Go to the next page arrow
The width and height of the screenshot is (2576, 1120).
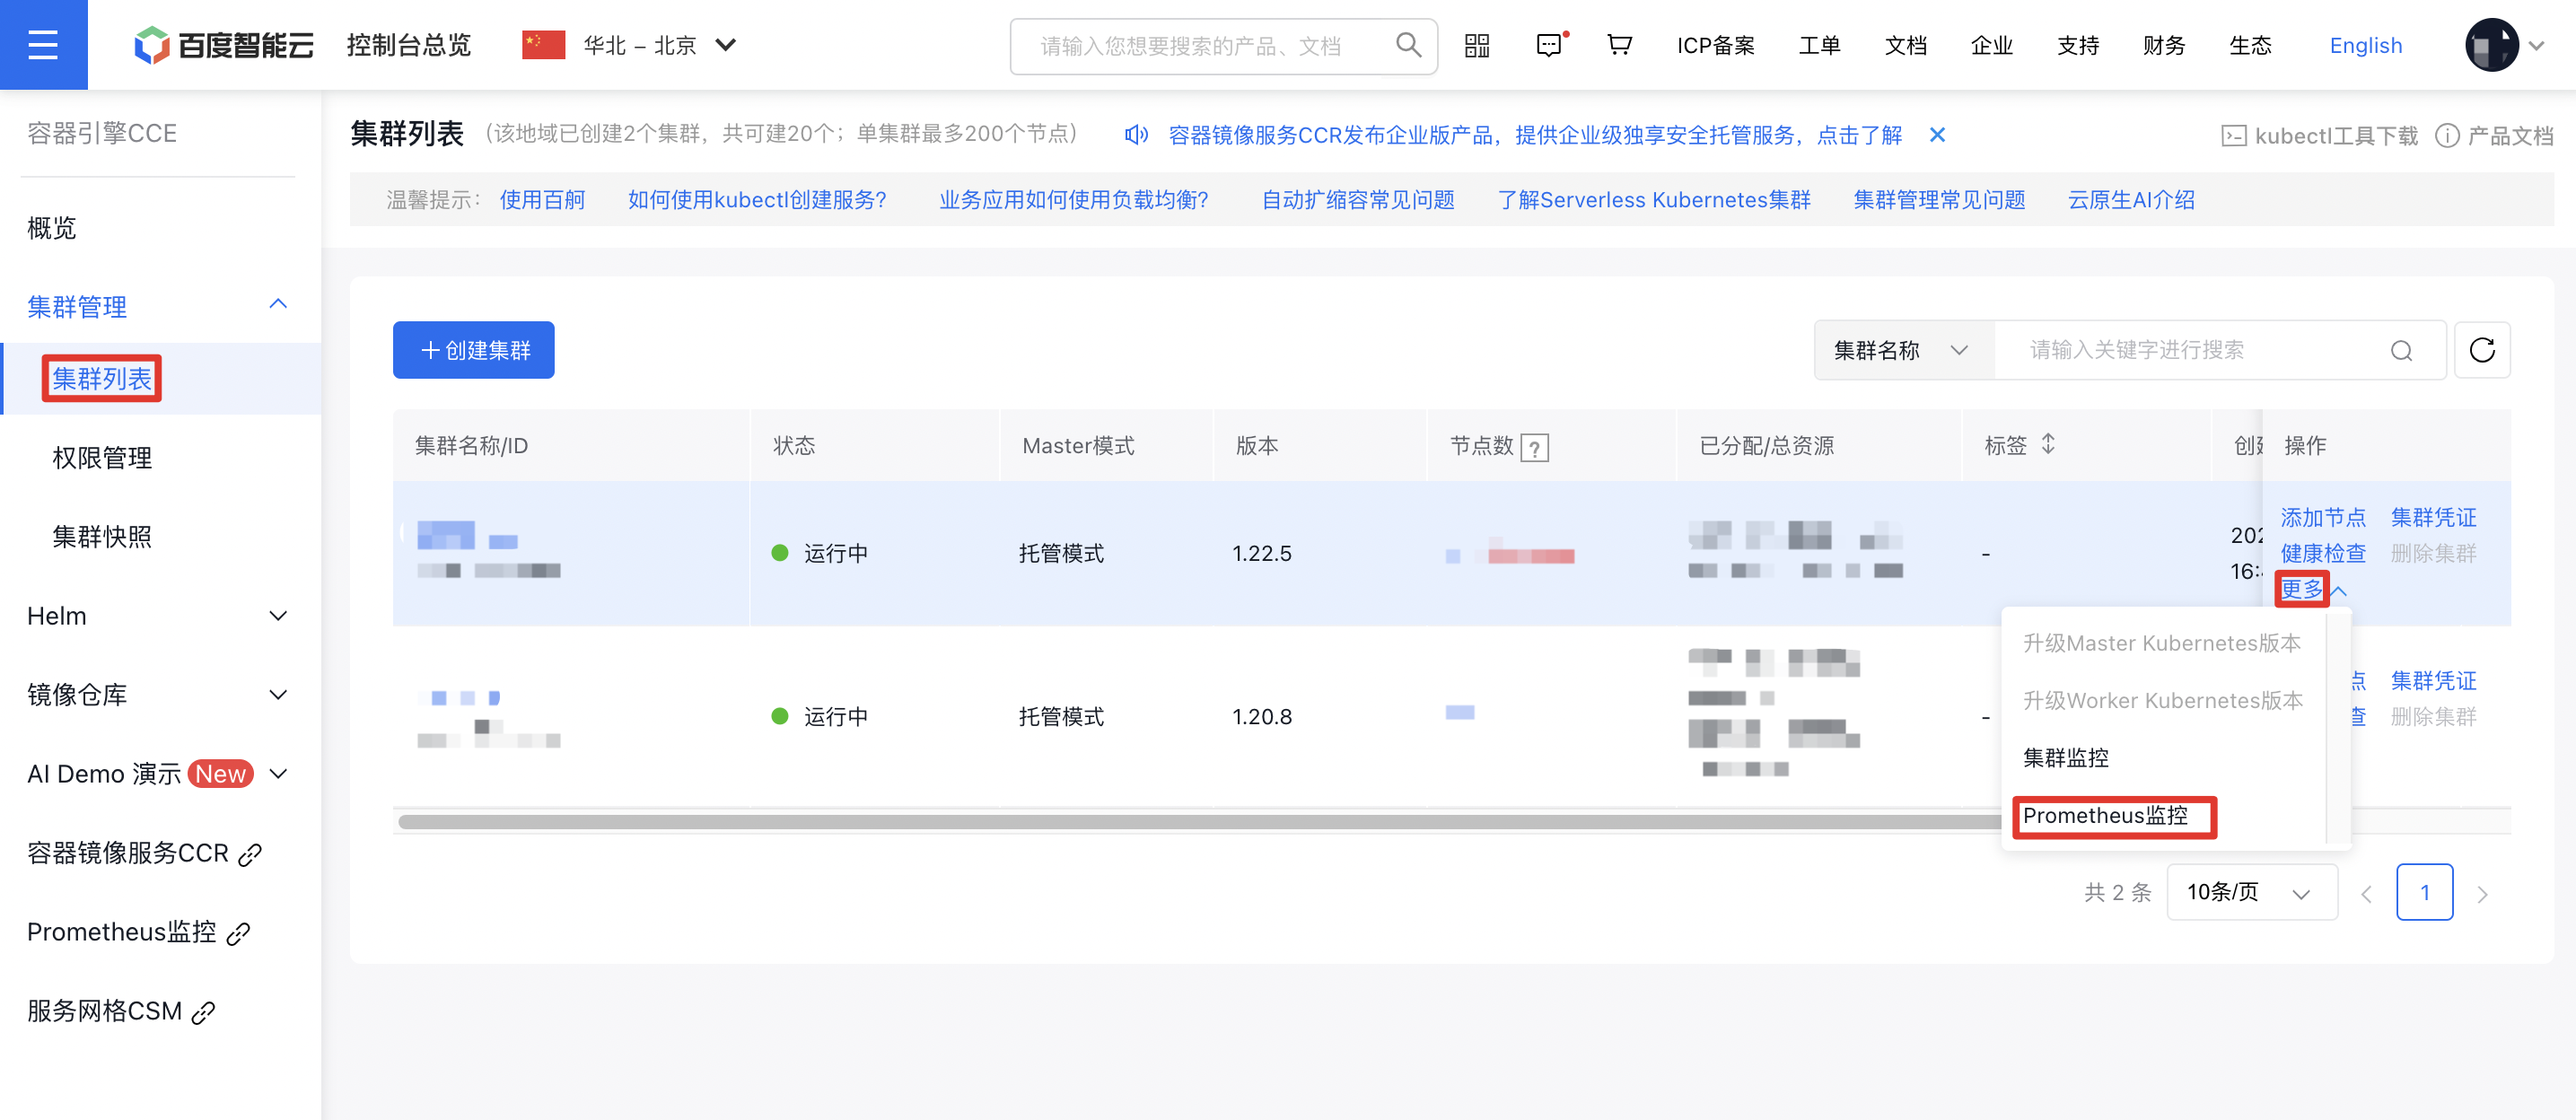[x=2482, y=893]
